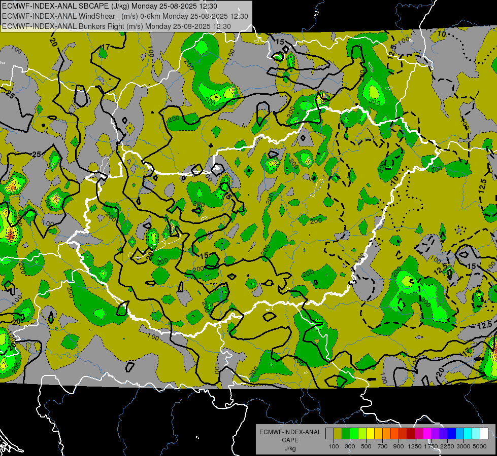This screenshot has width=497, height=456.
Task: Click the 500 tick label in legend
Action: (x=366, y=446)
